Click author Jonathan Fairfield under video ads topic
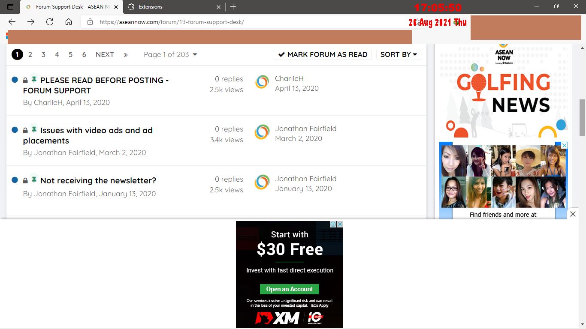 click(65, 153)
